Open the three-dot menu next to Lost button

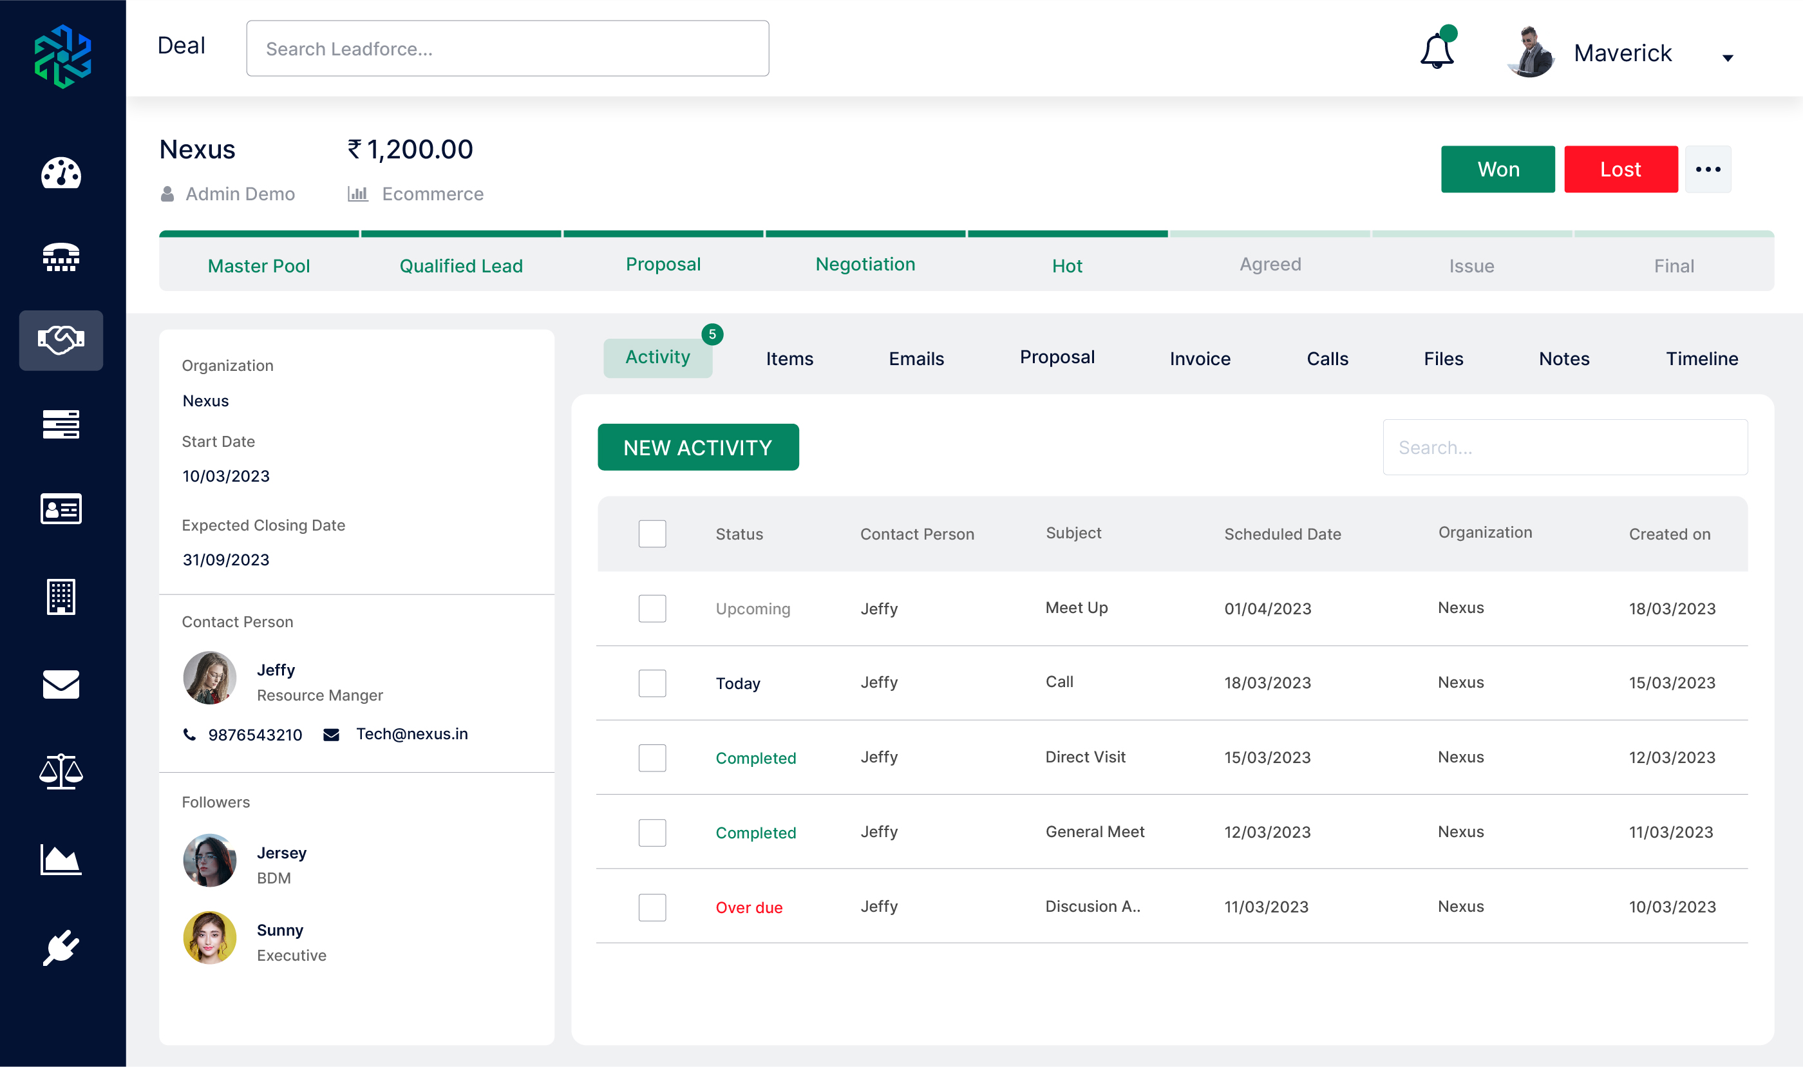1709,169
